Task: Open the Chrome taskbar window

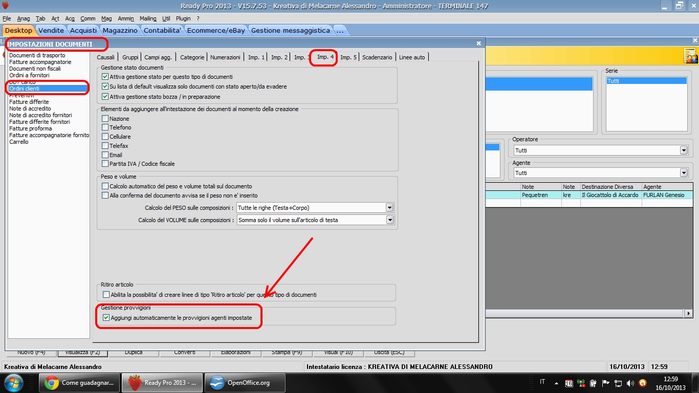Action: pyautogui.click(x=79, y=383)
